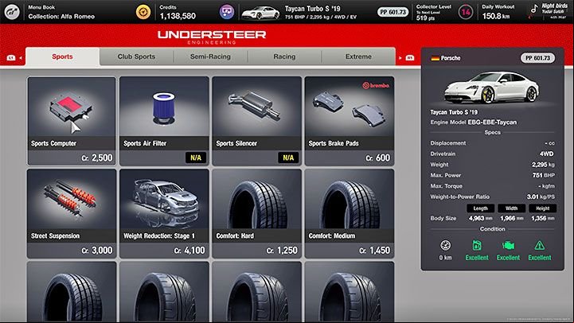Click the music note now-playing icon
This screenshot has width=574, height=323.
(533, 9)
